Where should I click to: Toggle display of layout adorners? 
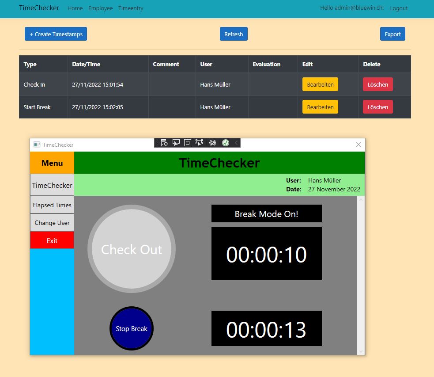pos(187,143)
